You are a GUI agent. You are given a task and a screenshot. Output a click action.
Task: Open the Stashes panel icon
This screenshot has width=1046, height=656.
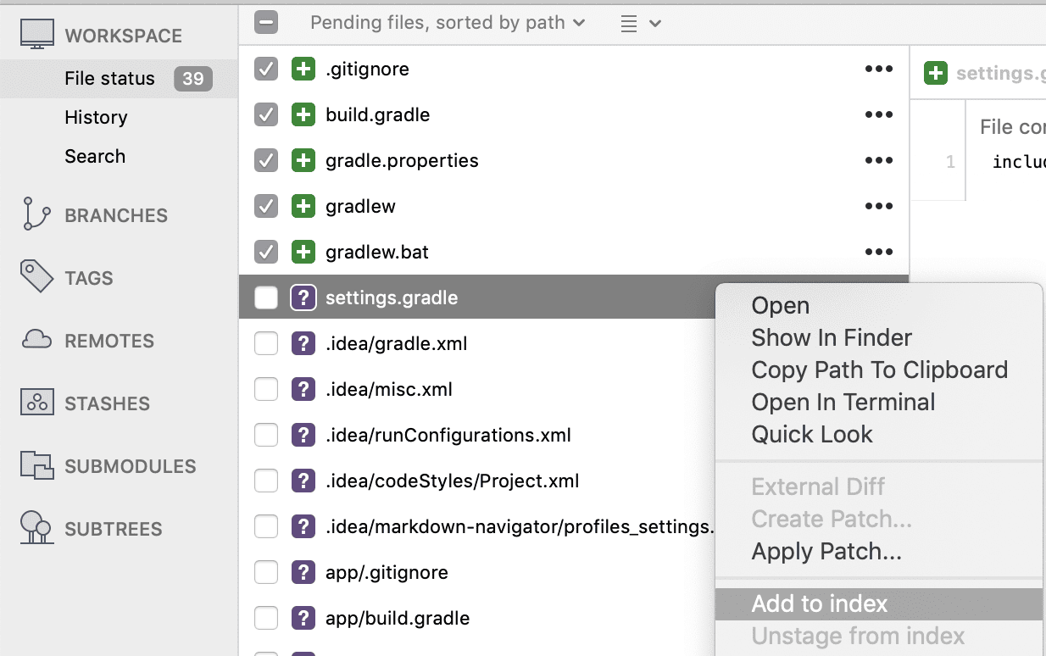pos(36,403)
